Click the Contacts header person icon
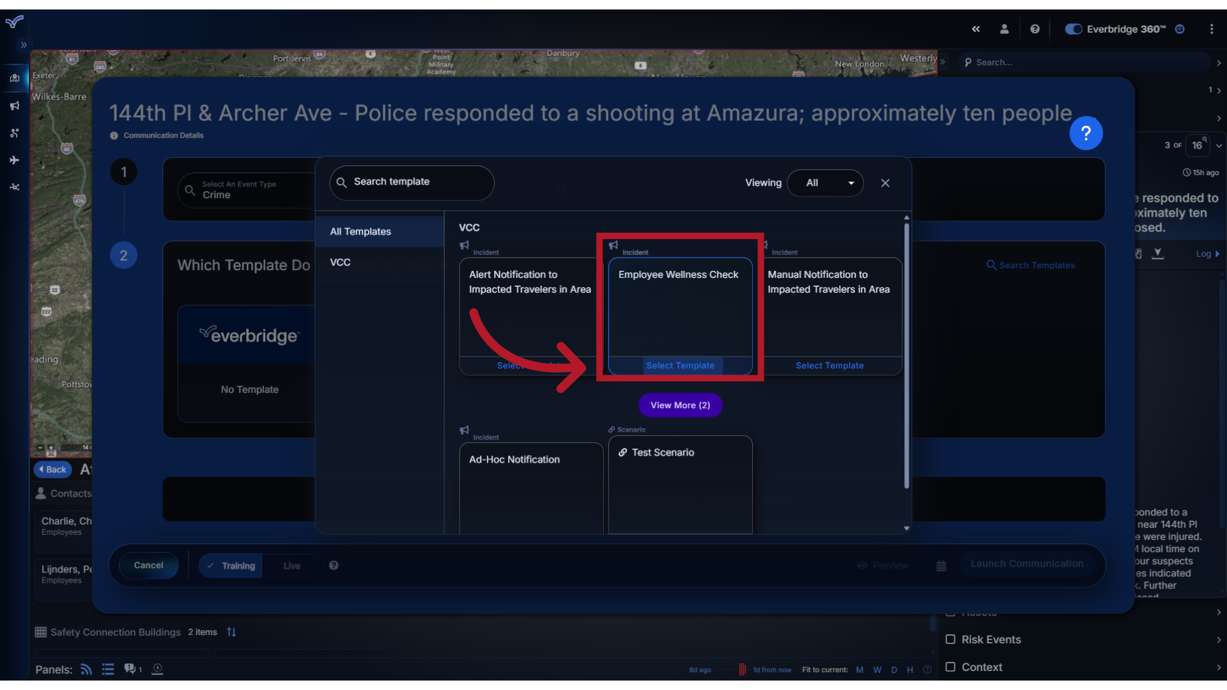This screenshot has width=1227, height=690. (41, 494)
